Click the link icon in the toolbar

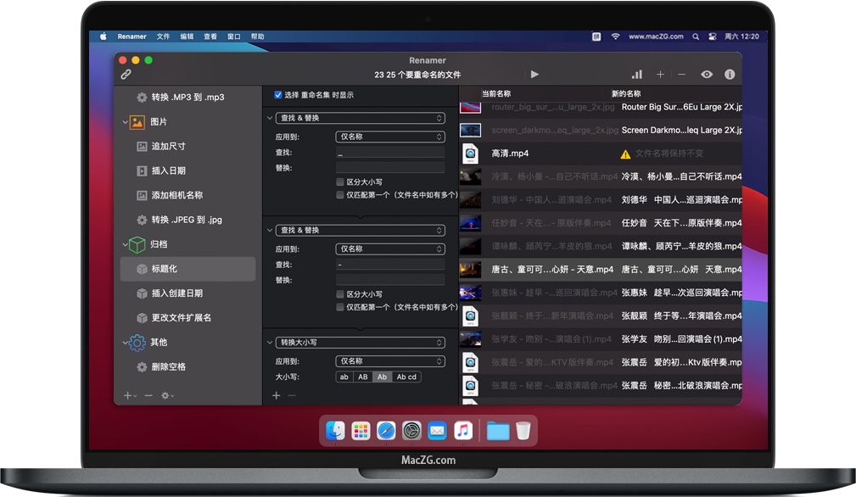126,75
